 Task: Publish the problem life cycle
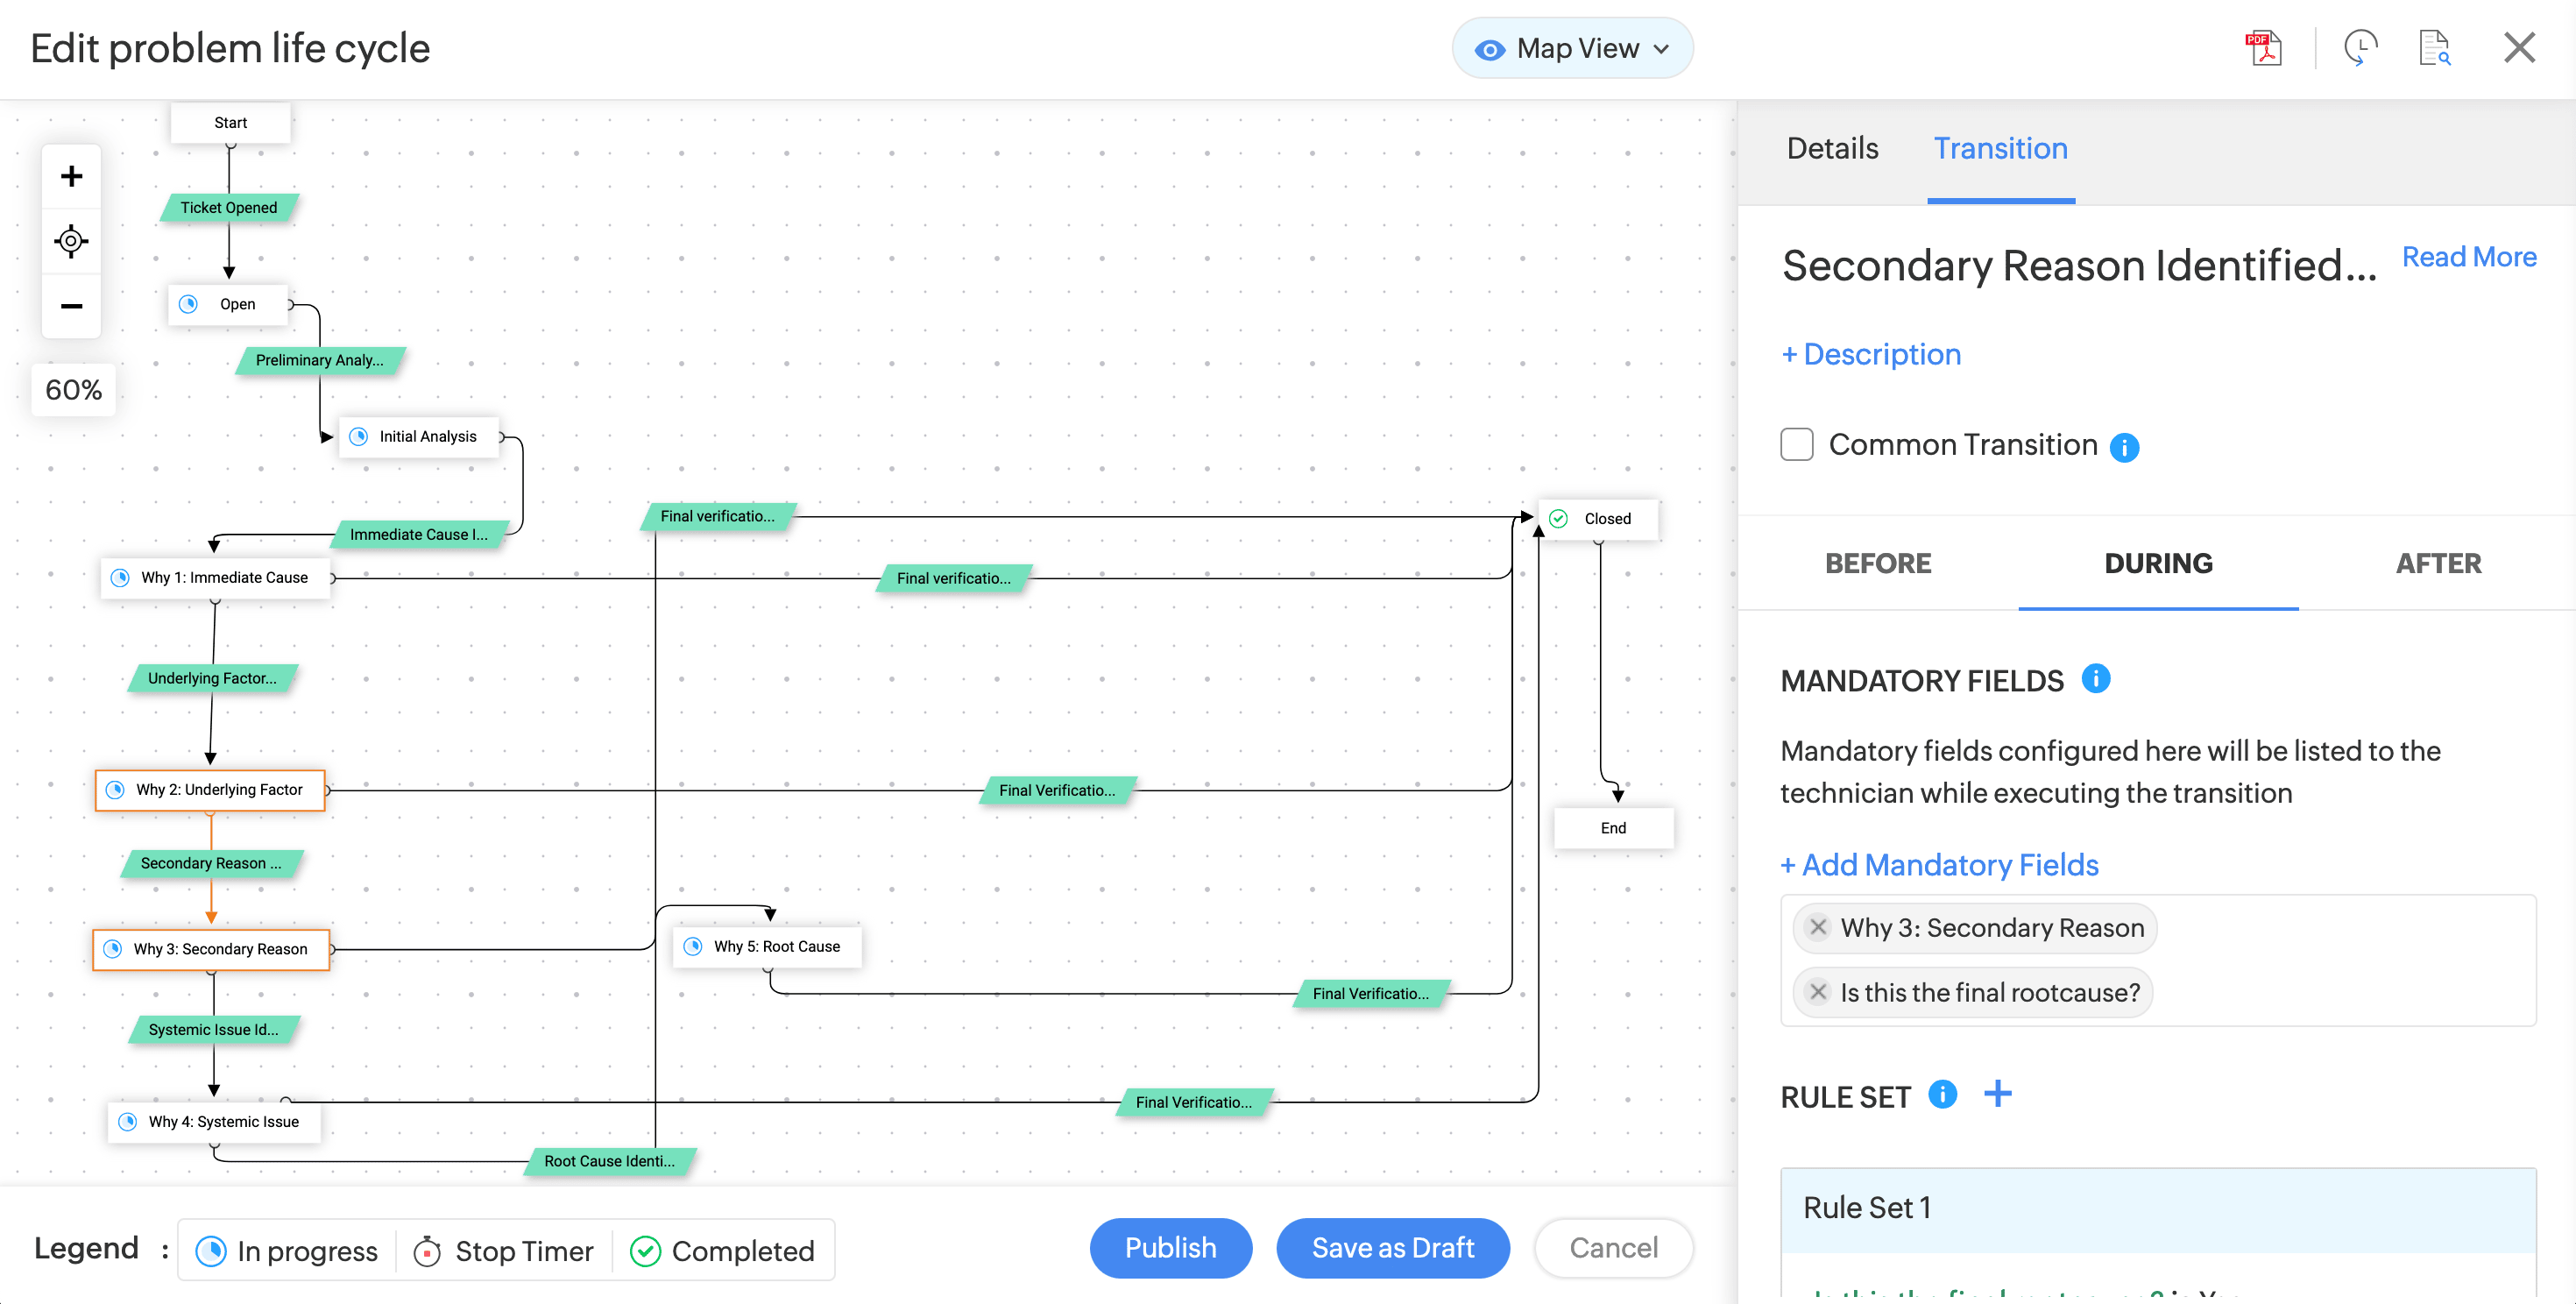1170,1248
